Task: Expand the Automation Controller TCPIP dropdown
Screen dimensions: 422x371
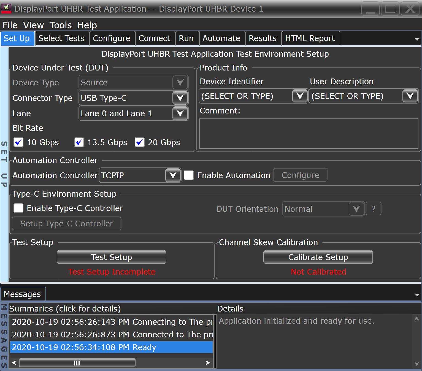Action: pos(173,175)
